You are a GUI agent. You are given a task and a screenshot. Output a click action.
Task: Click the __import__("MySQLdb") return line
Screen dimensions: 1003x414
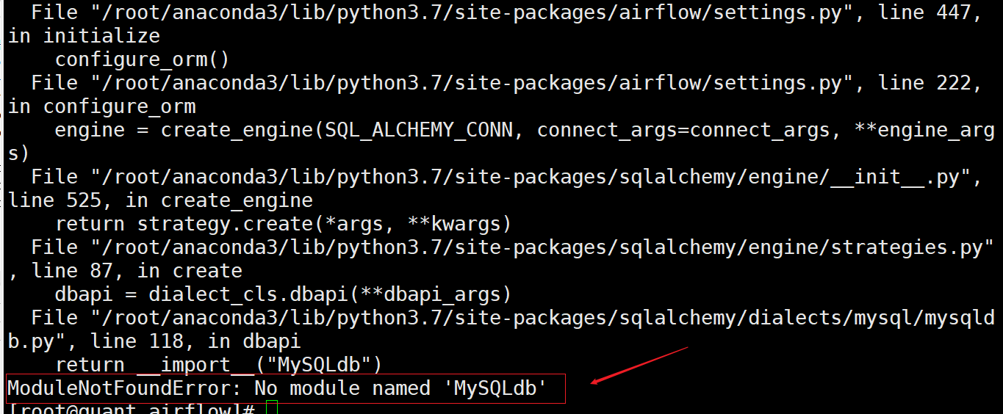tap(219, 365)
